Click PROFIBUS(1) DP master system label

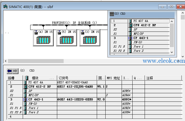(74, 22)
